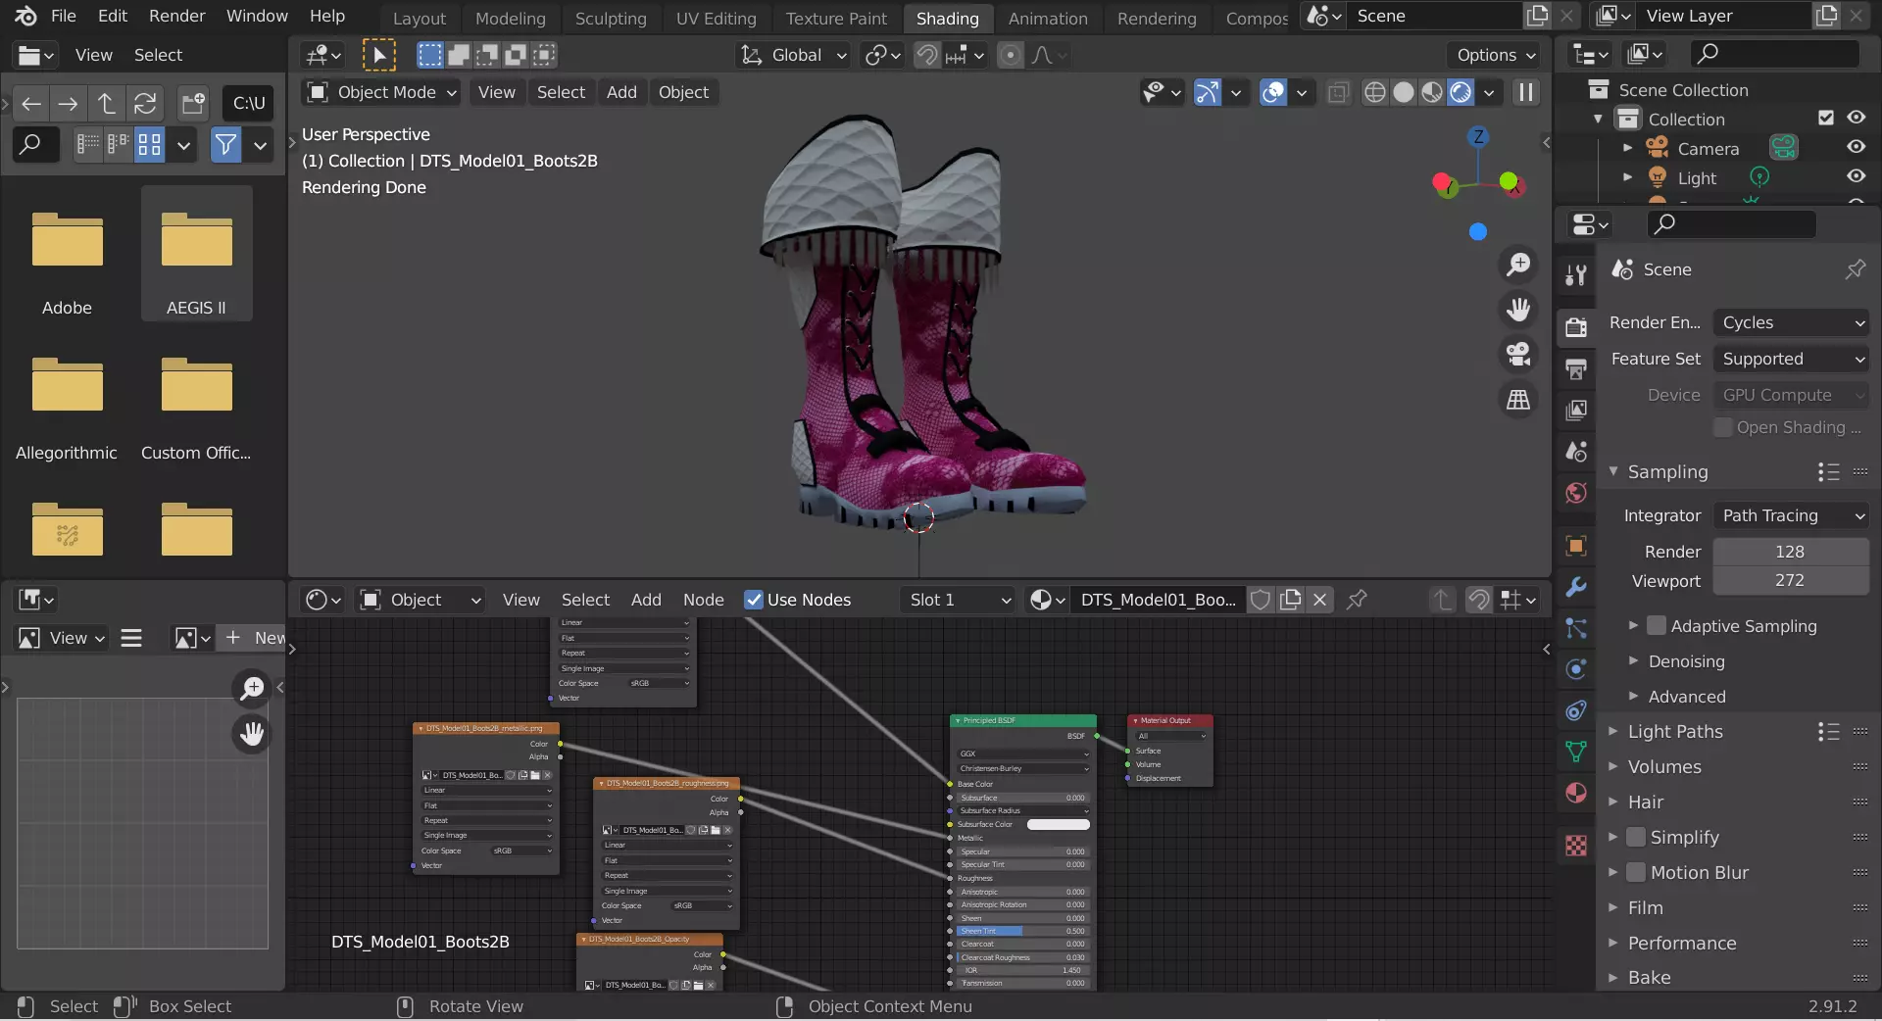Select the solid viewport shading icon

click(1404, 92)
